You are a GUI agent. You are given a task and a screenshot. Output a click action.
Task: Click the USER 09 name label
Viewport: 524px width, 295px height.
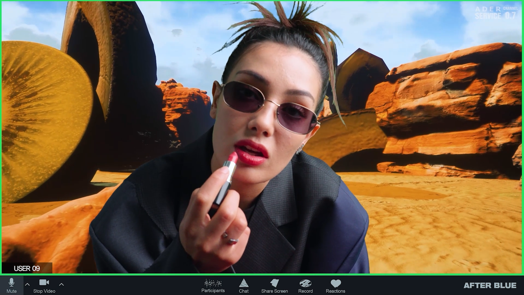click(27, 269)
